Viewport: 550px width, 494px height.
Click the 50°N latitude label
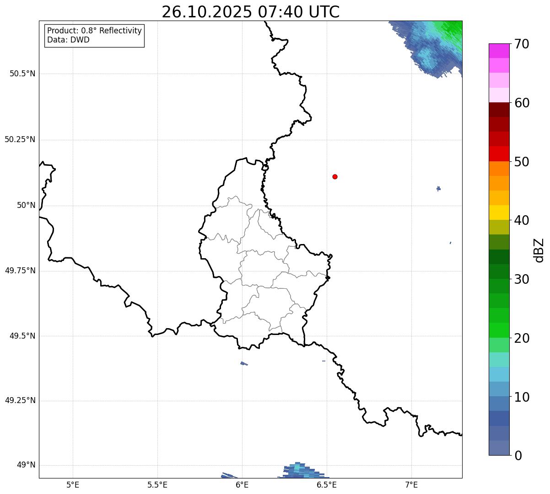tap(26, 205)
